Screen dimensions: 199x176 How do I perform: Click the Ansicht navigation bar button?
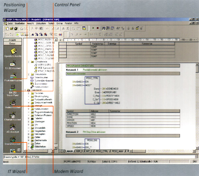coord(13,40)
